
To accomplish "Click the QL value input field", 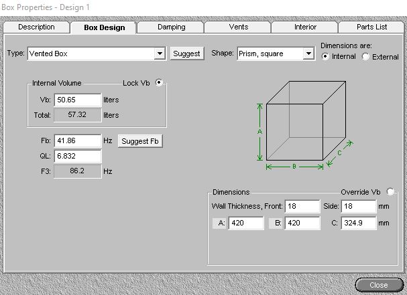I will coord(78,156).
